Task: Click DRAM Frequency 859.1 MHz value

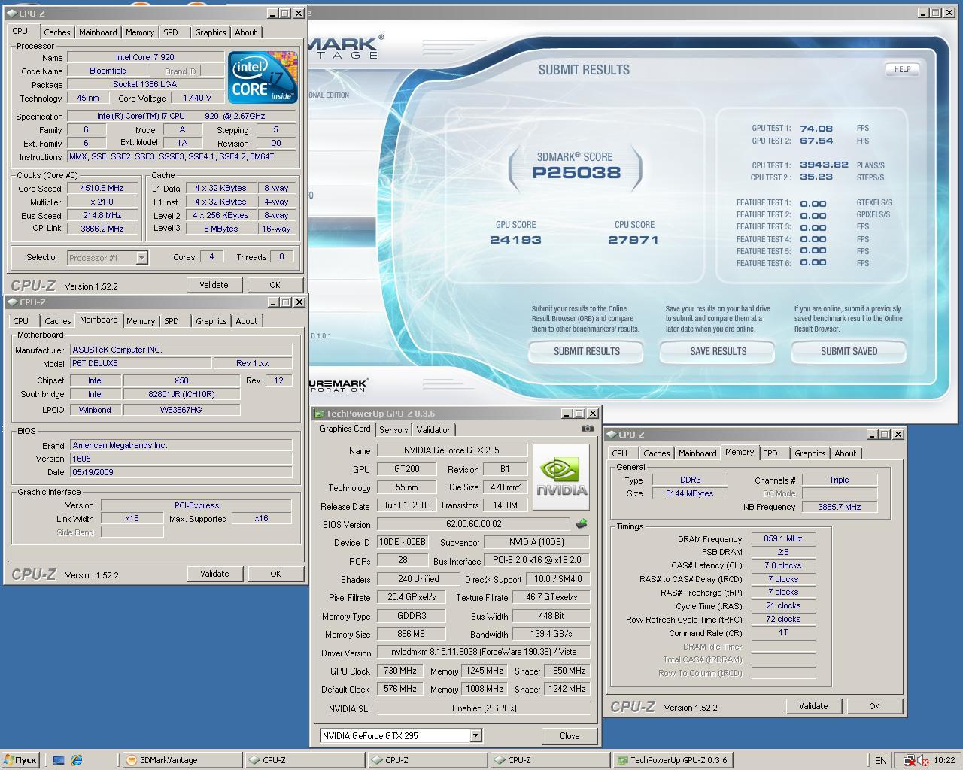Action: 783,538
